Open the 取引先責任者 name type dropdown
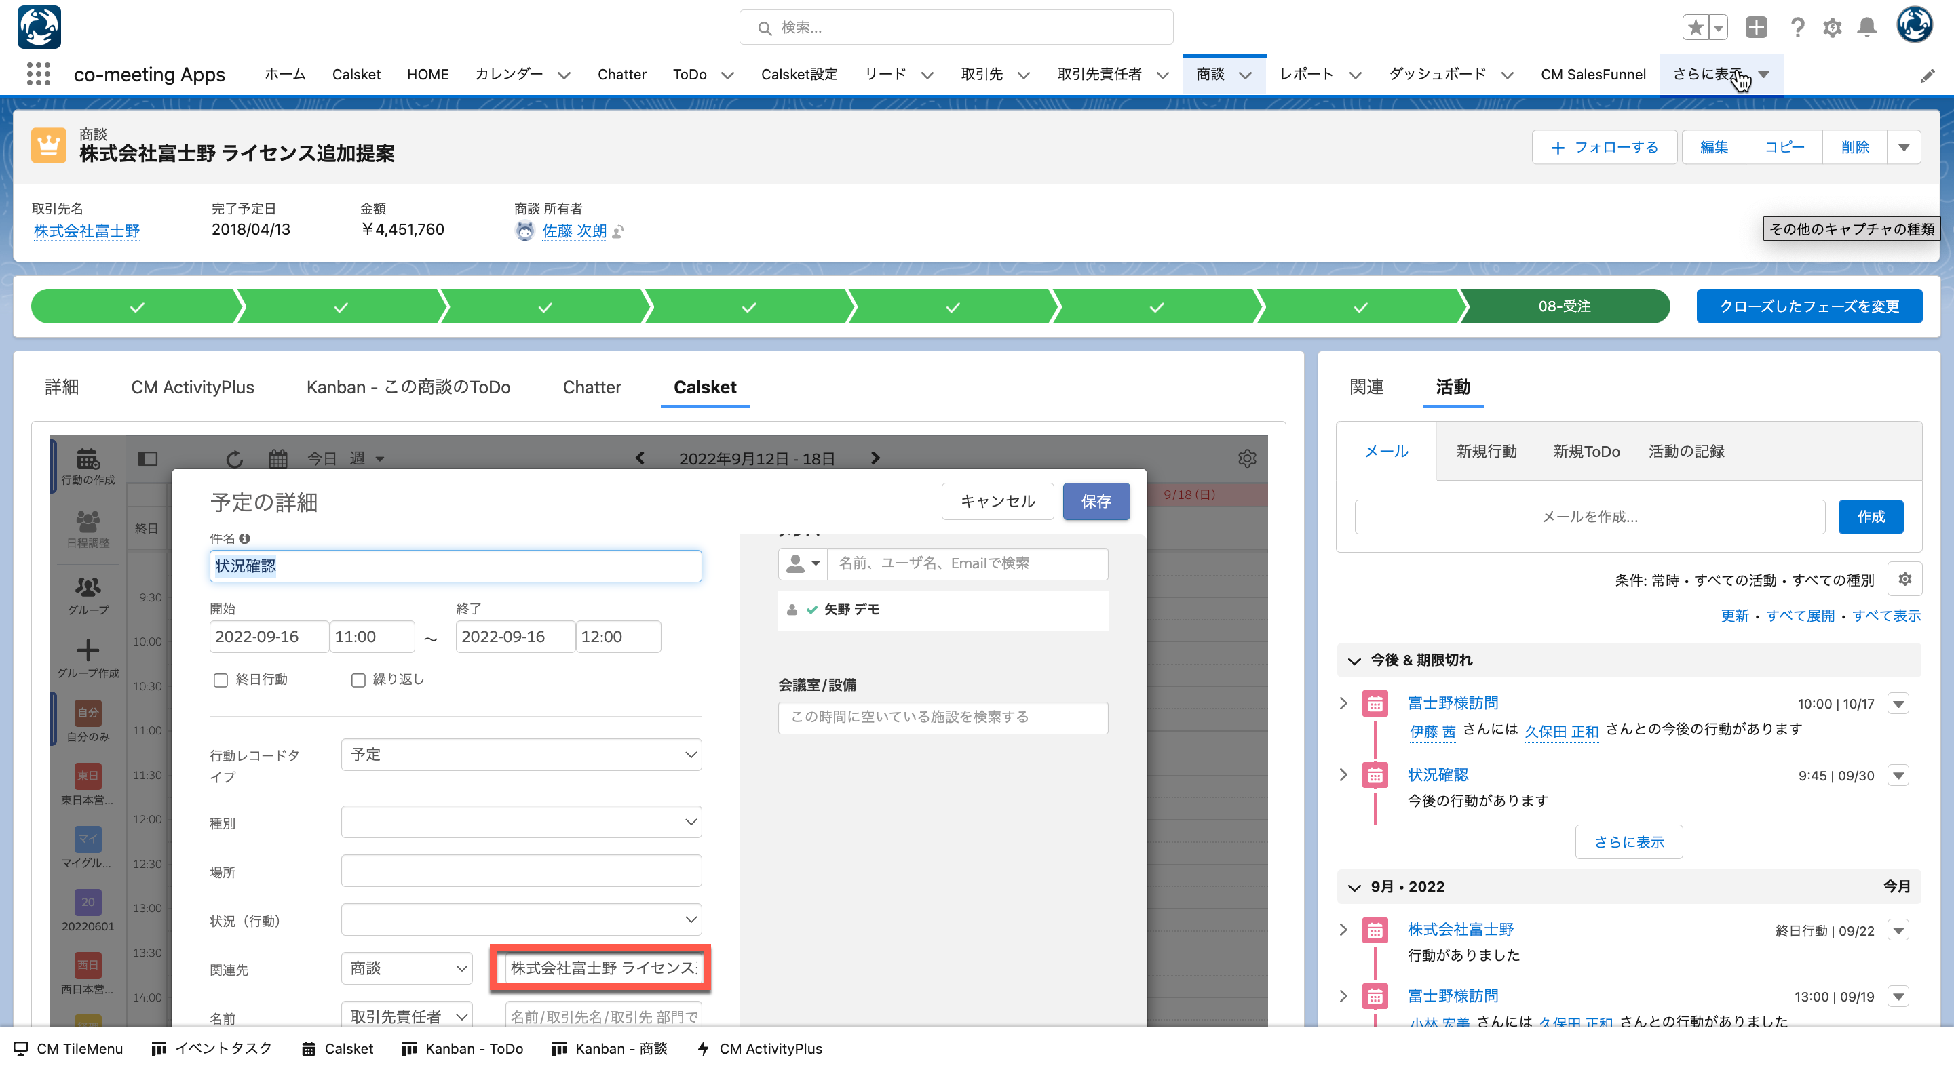This screenshot has width=1954, height=1070. (406, 1016)
